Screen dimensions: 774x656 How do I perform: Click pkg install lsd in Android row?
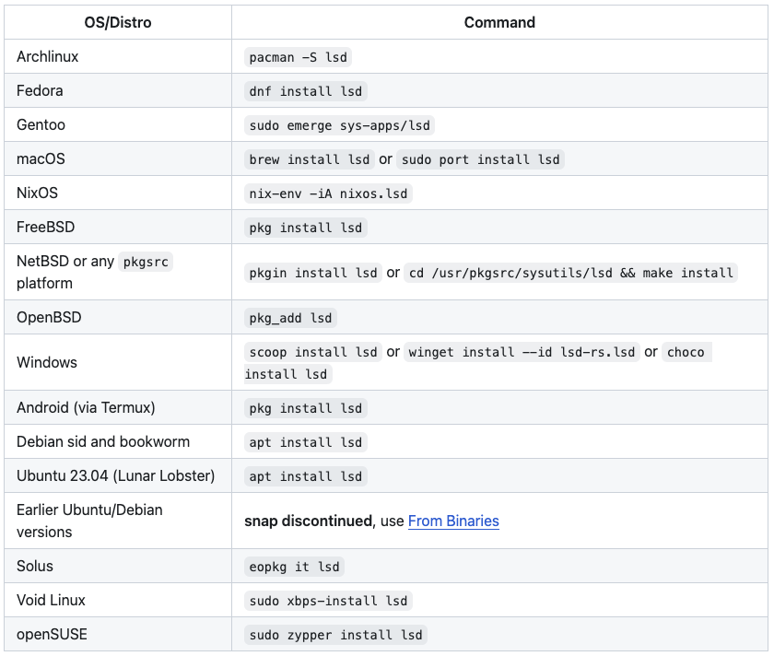(x=306, y=408)
